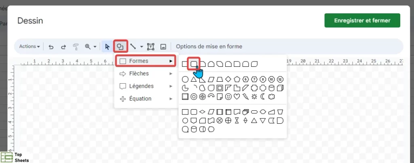Screen dimensions: 414x163
Task: Insert the lightning bolt shape
Action: [245, 97]
